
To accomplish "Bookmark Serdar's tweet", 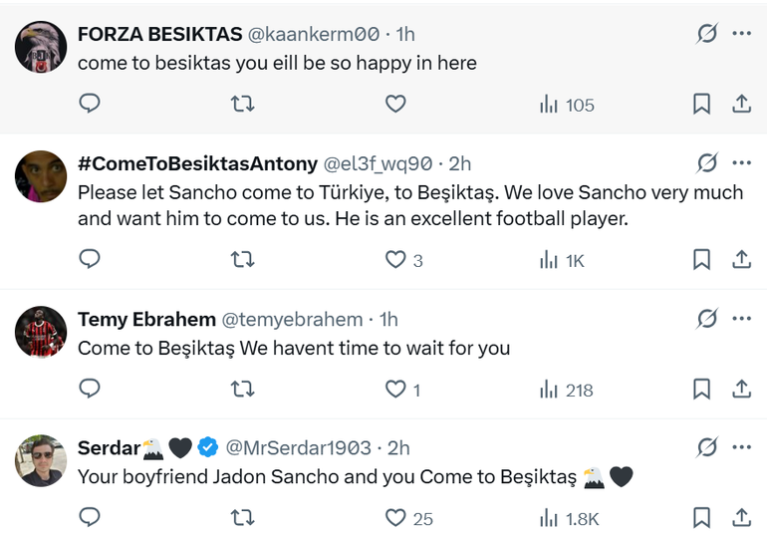I will (x=701, y=518).
